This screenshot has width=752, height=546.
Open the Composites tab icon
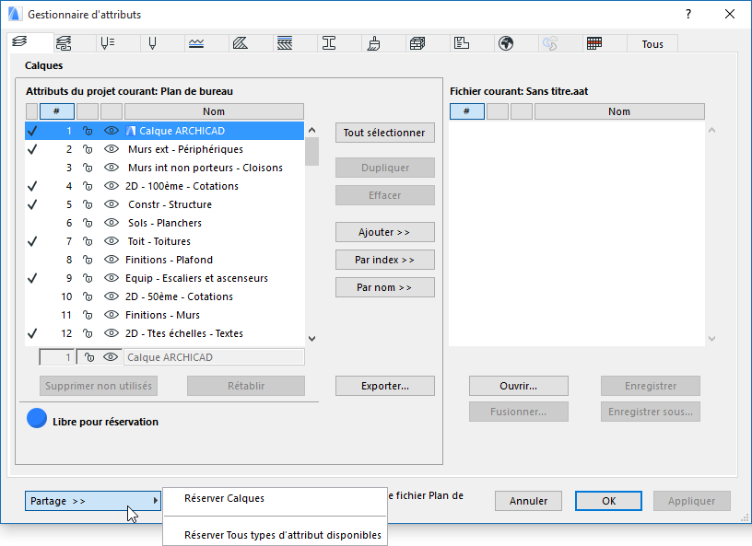(x=285, y=43)
